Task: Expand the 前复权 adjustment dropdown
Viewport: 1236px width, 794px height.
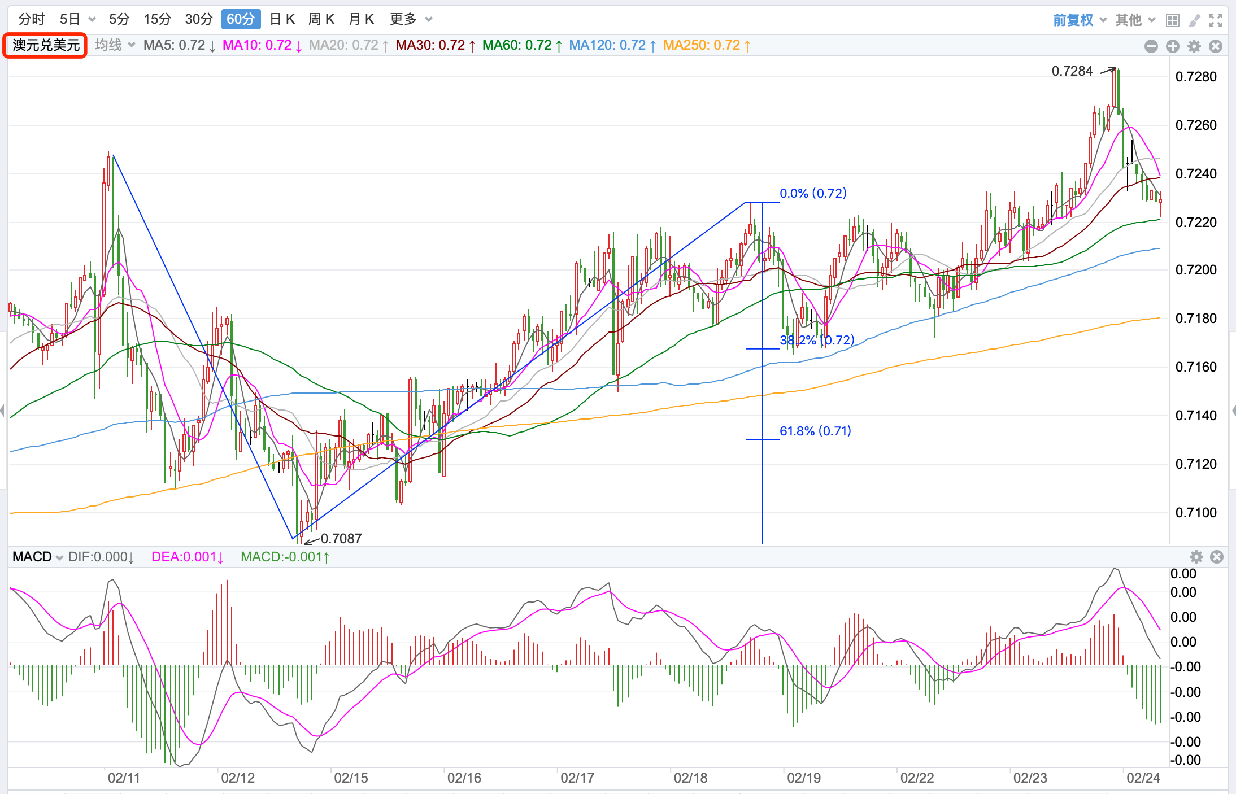Action: [x=1079, y=20]
